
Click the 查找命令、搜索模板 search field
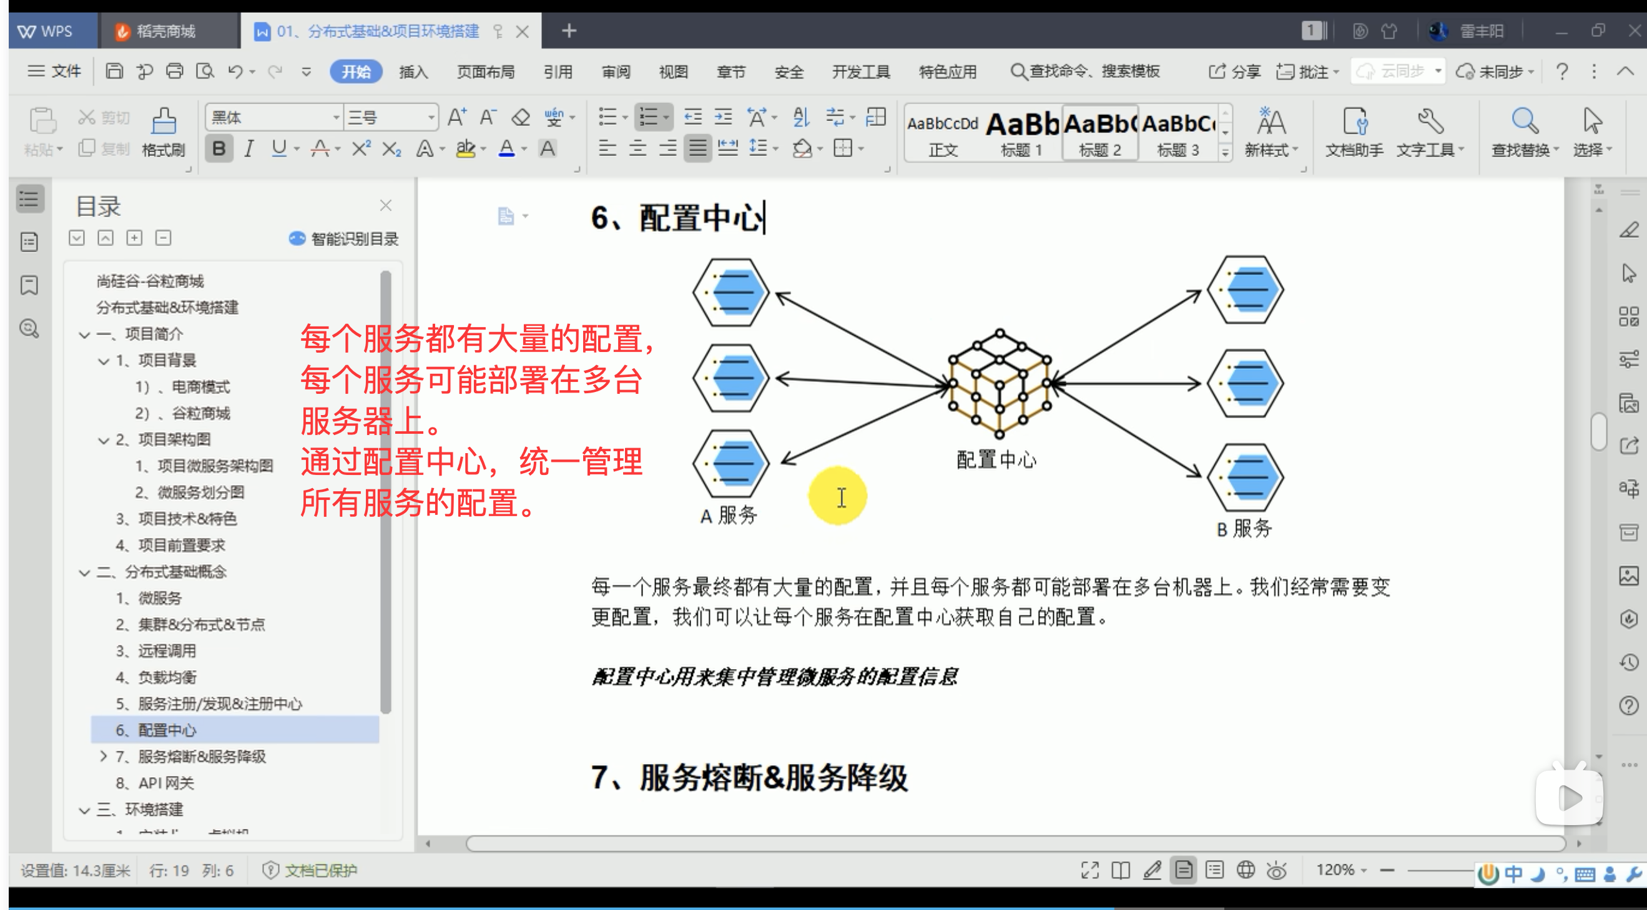1093,72
